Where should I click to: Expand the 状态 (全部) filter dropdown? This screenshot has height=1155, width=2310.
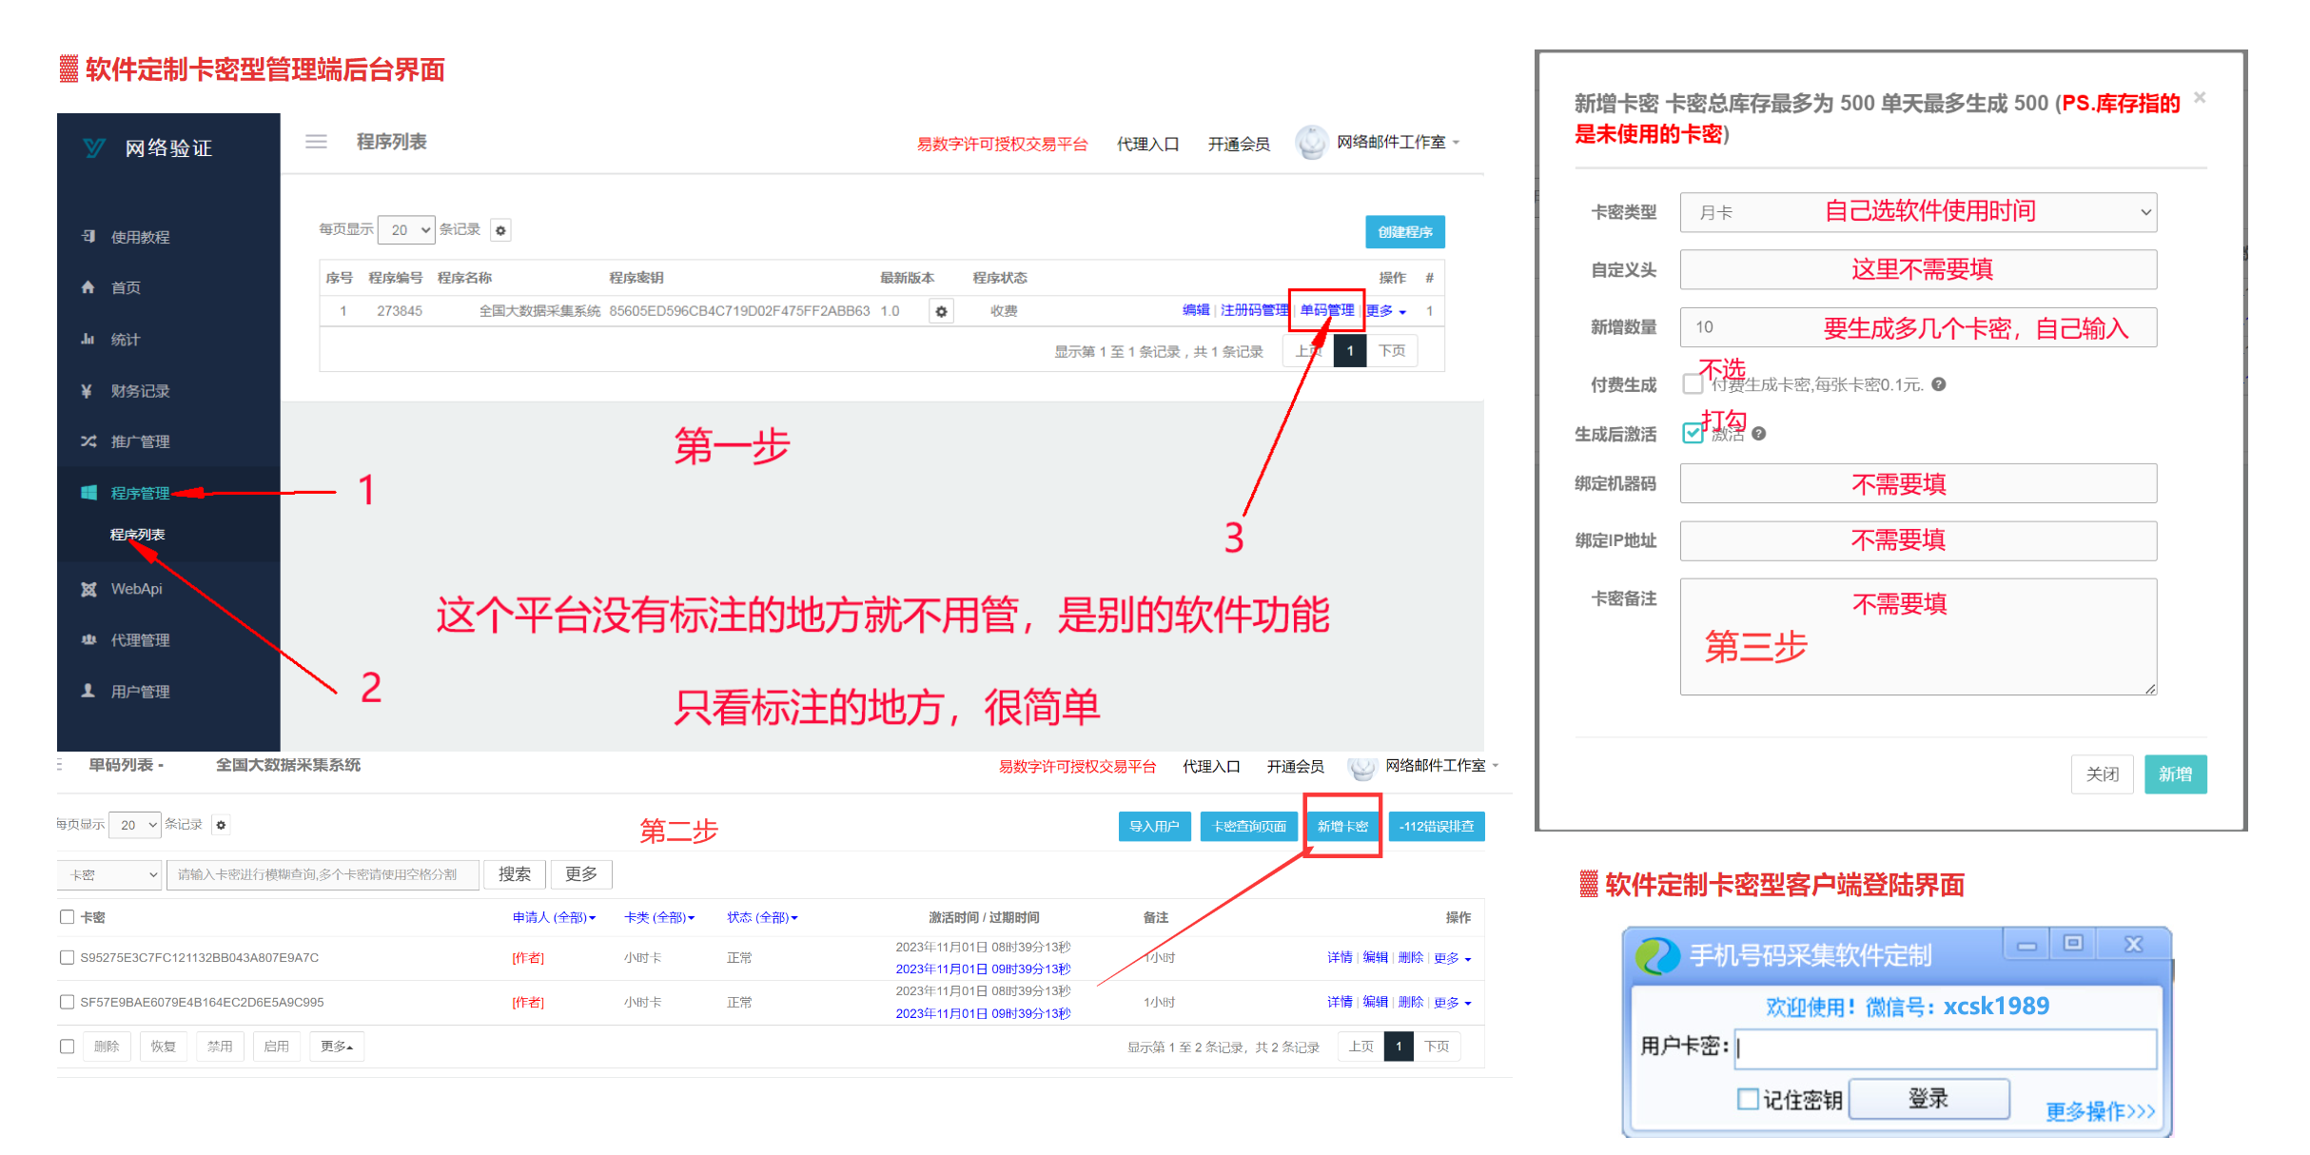[x=762, y=917]
